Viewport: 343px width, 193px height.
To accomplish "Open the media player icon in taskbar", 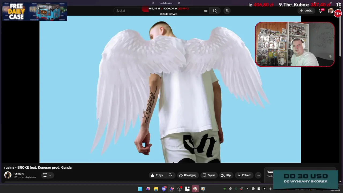I will [x=203, y=189].
